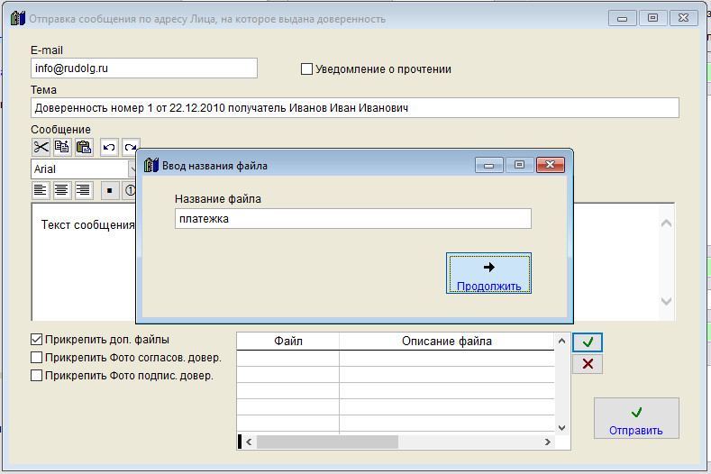
Task: Maximize the Отправка сообщения window
Action: tap(653, 18)
